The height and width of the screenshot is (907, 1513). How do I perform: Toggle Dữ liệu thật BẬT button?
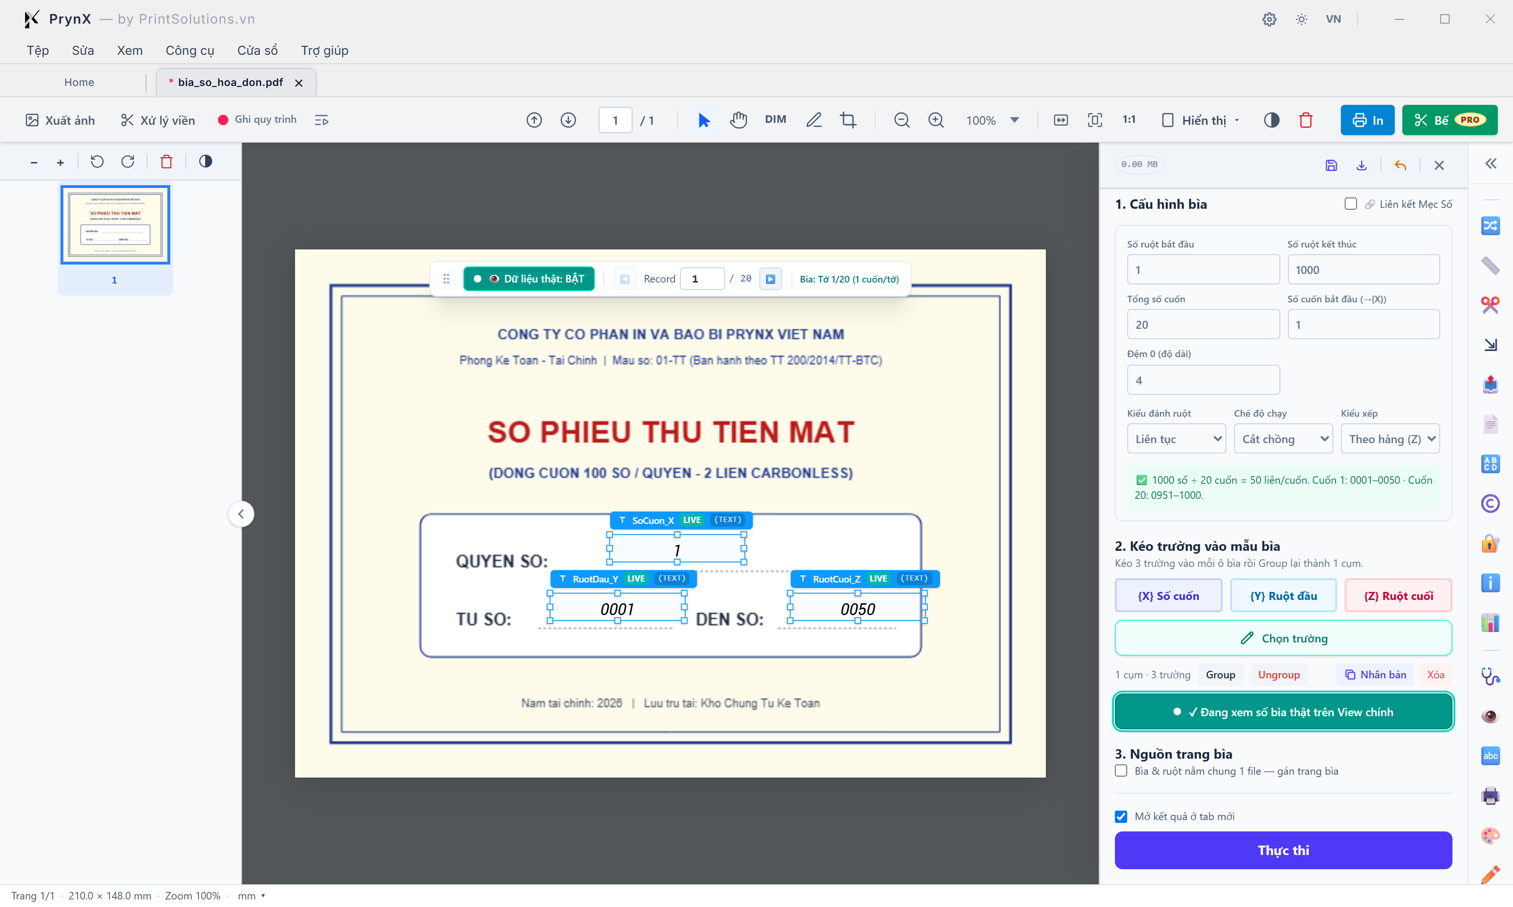point(529,279)
